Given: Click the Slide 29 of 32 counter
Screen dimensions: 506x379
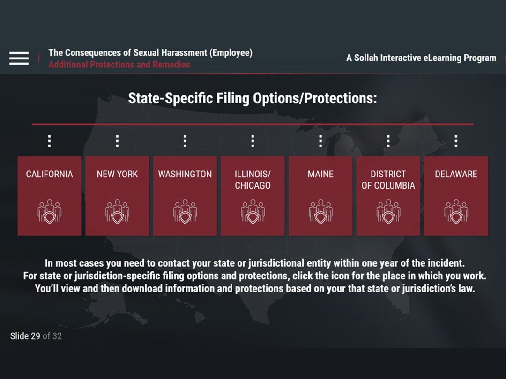Looking at the screenshot, I should [x=36, y=336].
